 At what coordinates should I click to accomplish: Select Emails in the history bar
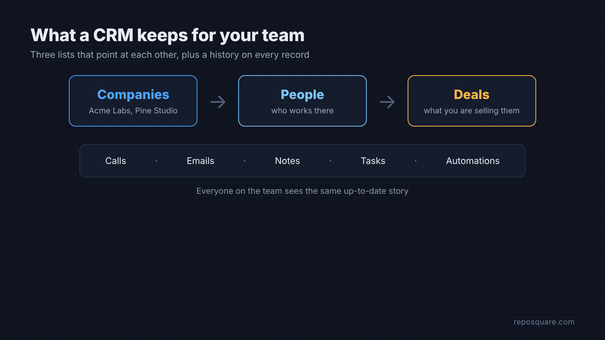coord(200,161)
